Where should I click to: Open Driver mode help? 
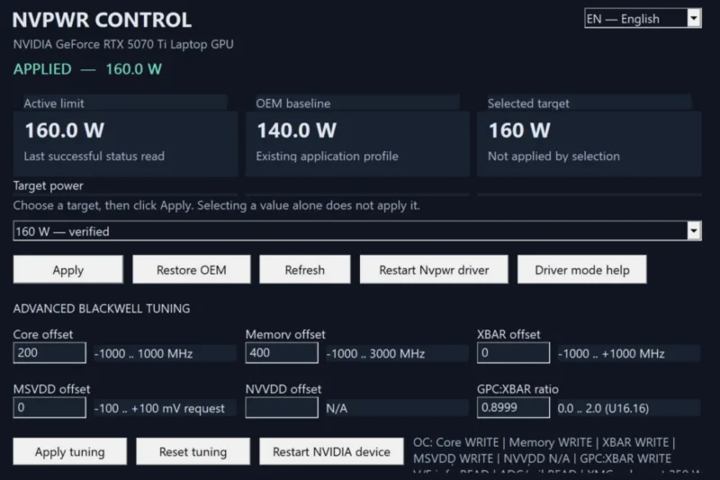click(581, 269)
